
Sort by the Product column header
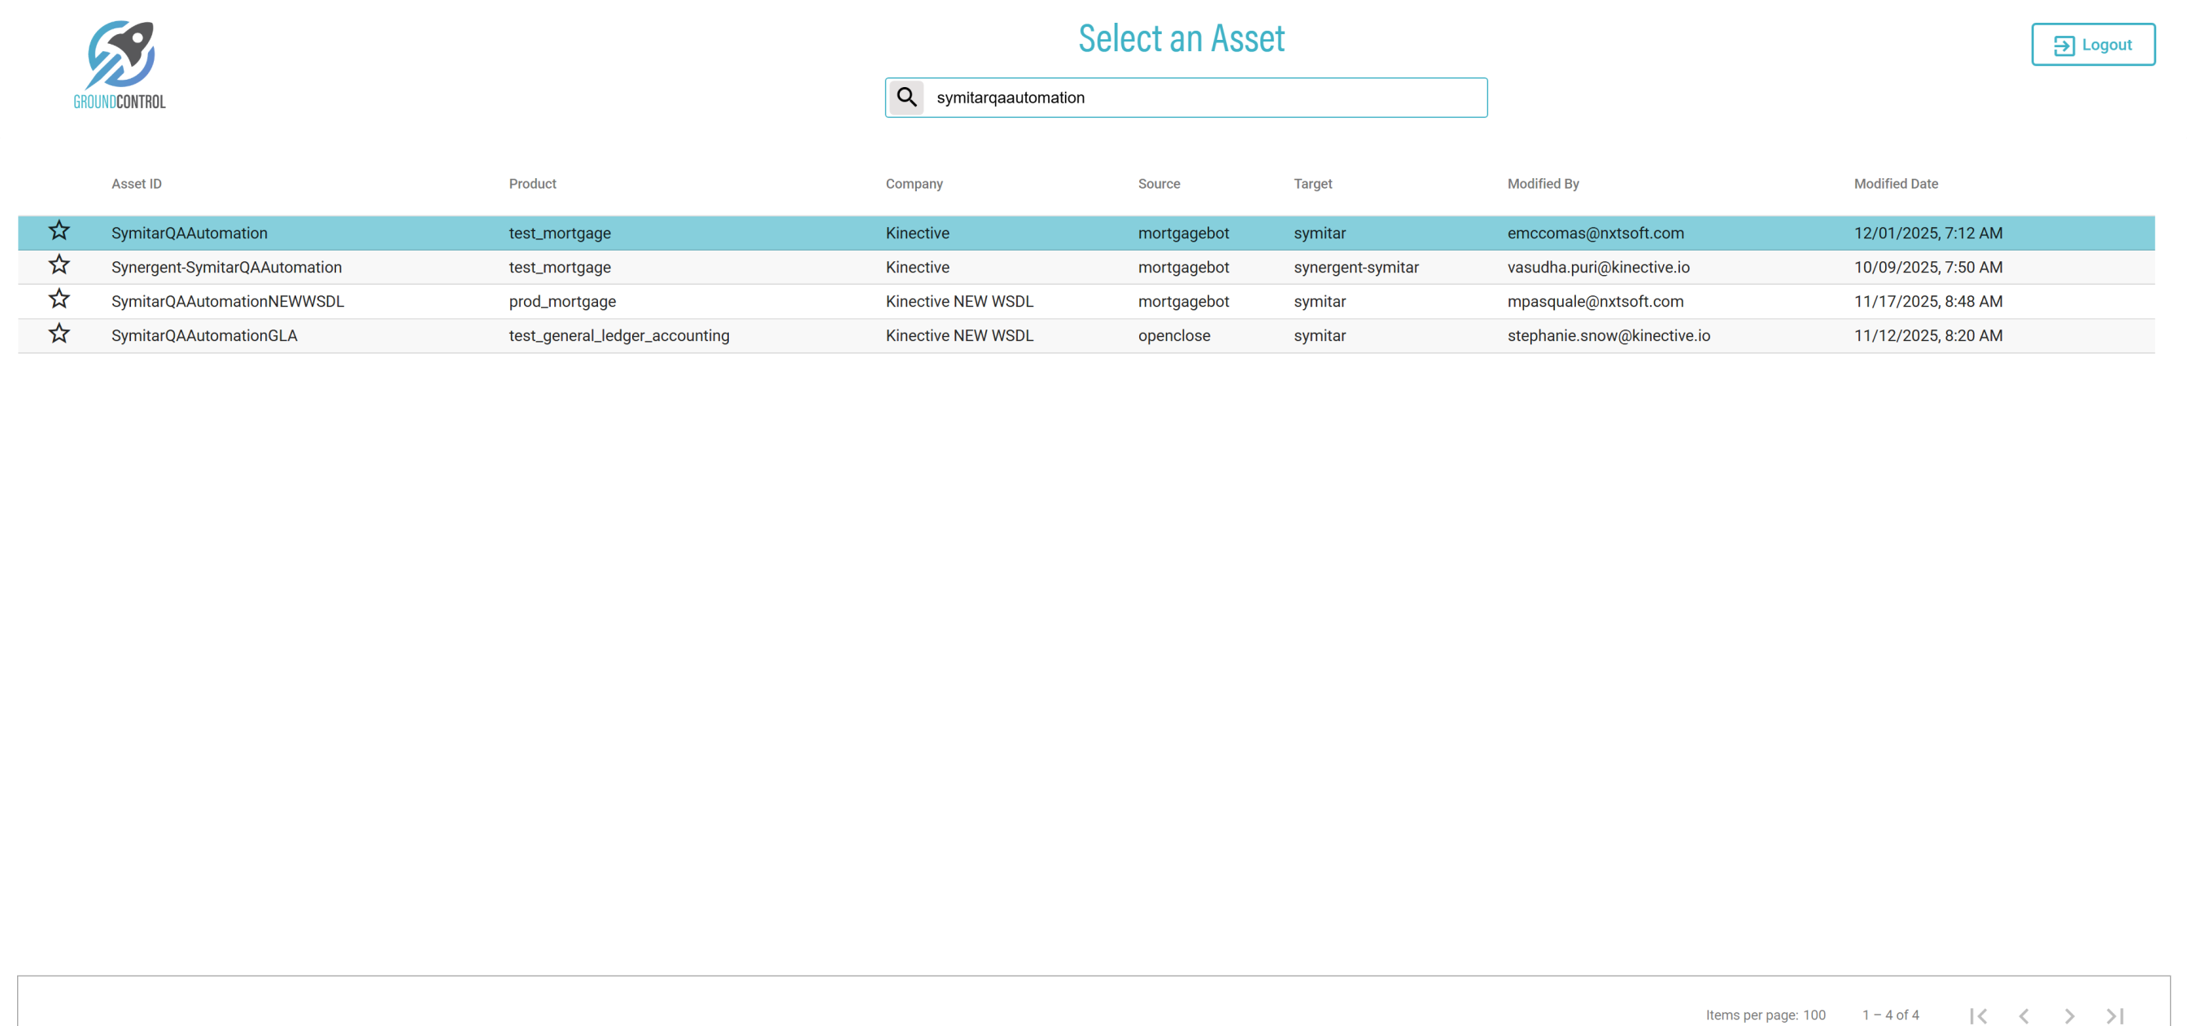click(532, 183)
